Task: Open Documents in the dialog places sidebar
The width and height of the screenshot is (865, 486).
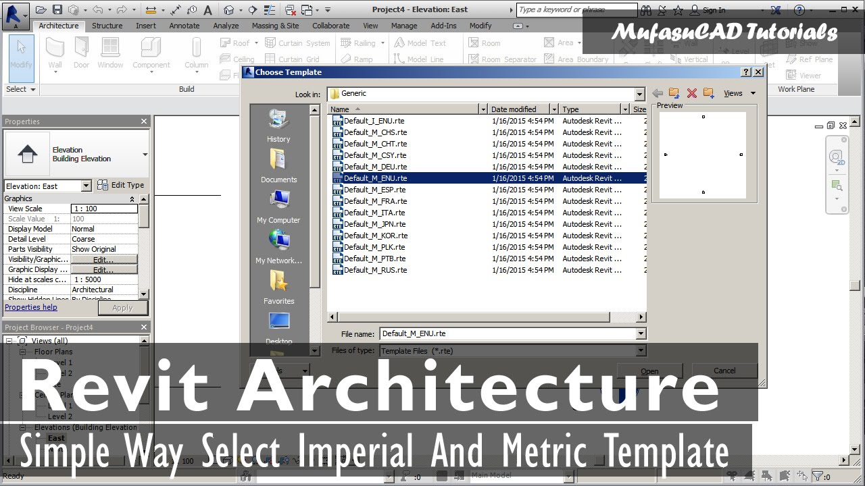Action: (x=278, y=166)
